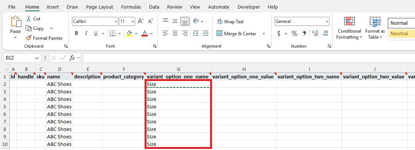This screenshot has width=415, height=150.
Task: Click the Orientation text angle icon
Action: [x=196, y=21]
